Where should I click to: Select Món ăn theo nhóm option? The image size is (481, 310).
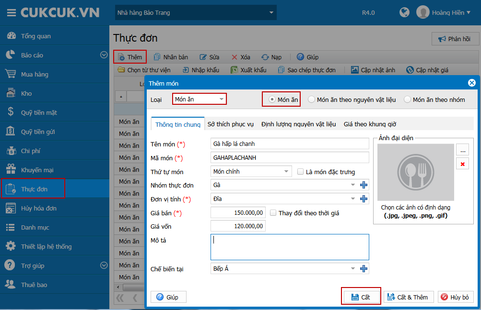407,100
